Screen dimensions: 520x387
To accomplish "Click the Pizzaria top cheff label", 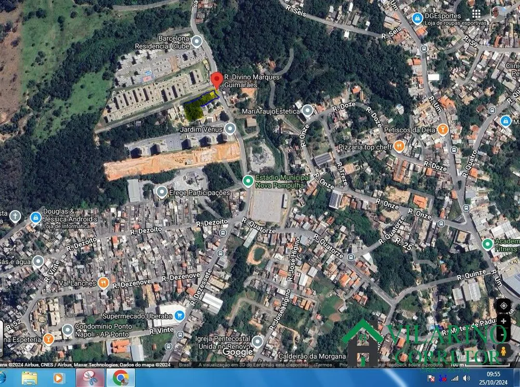I will (x=365, y=147).
